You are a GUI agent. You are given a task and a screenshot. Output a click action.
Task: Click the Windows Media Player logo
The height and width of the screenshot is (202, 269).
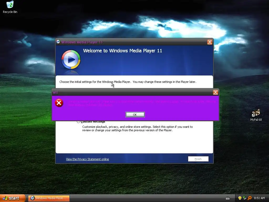tap(71, 59)
